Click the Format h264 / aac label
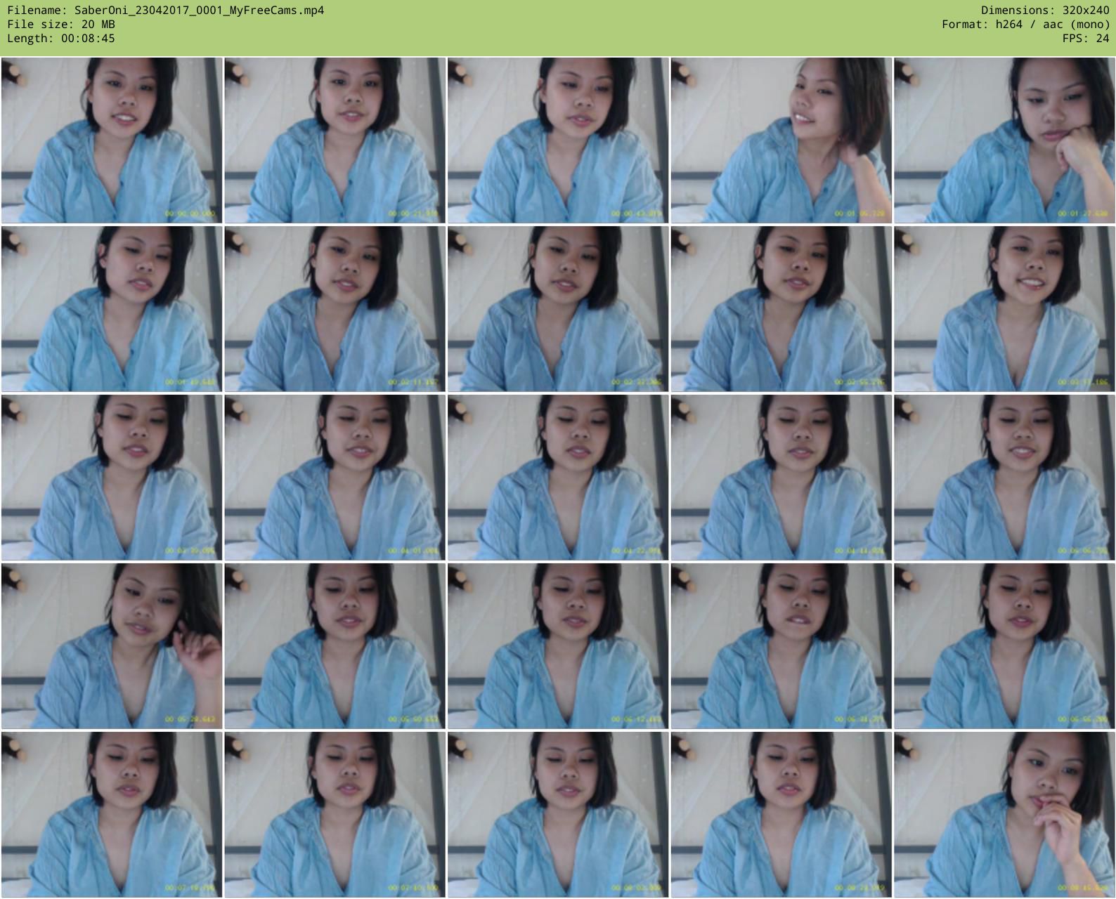 pyautogui.click(x=1025, y=25)
